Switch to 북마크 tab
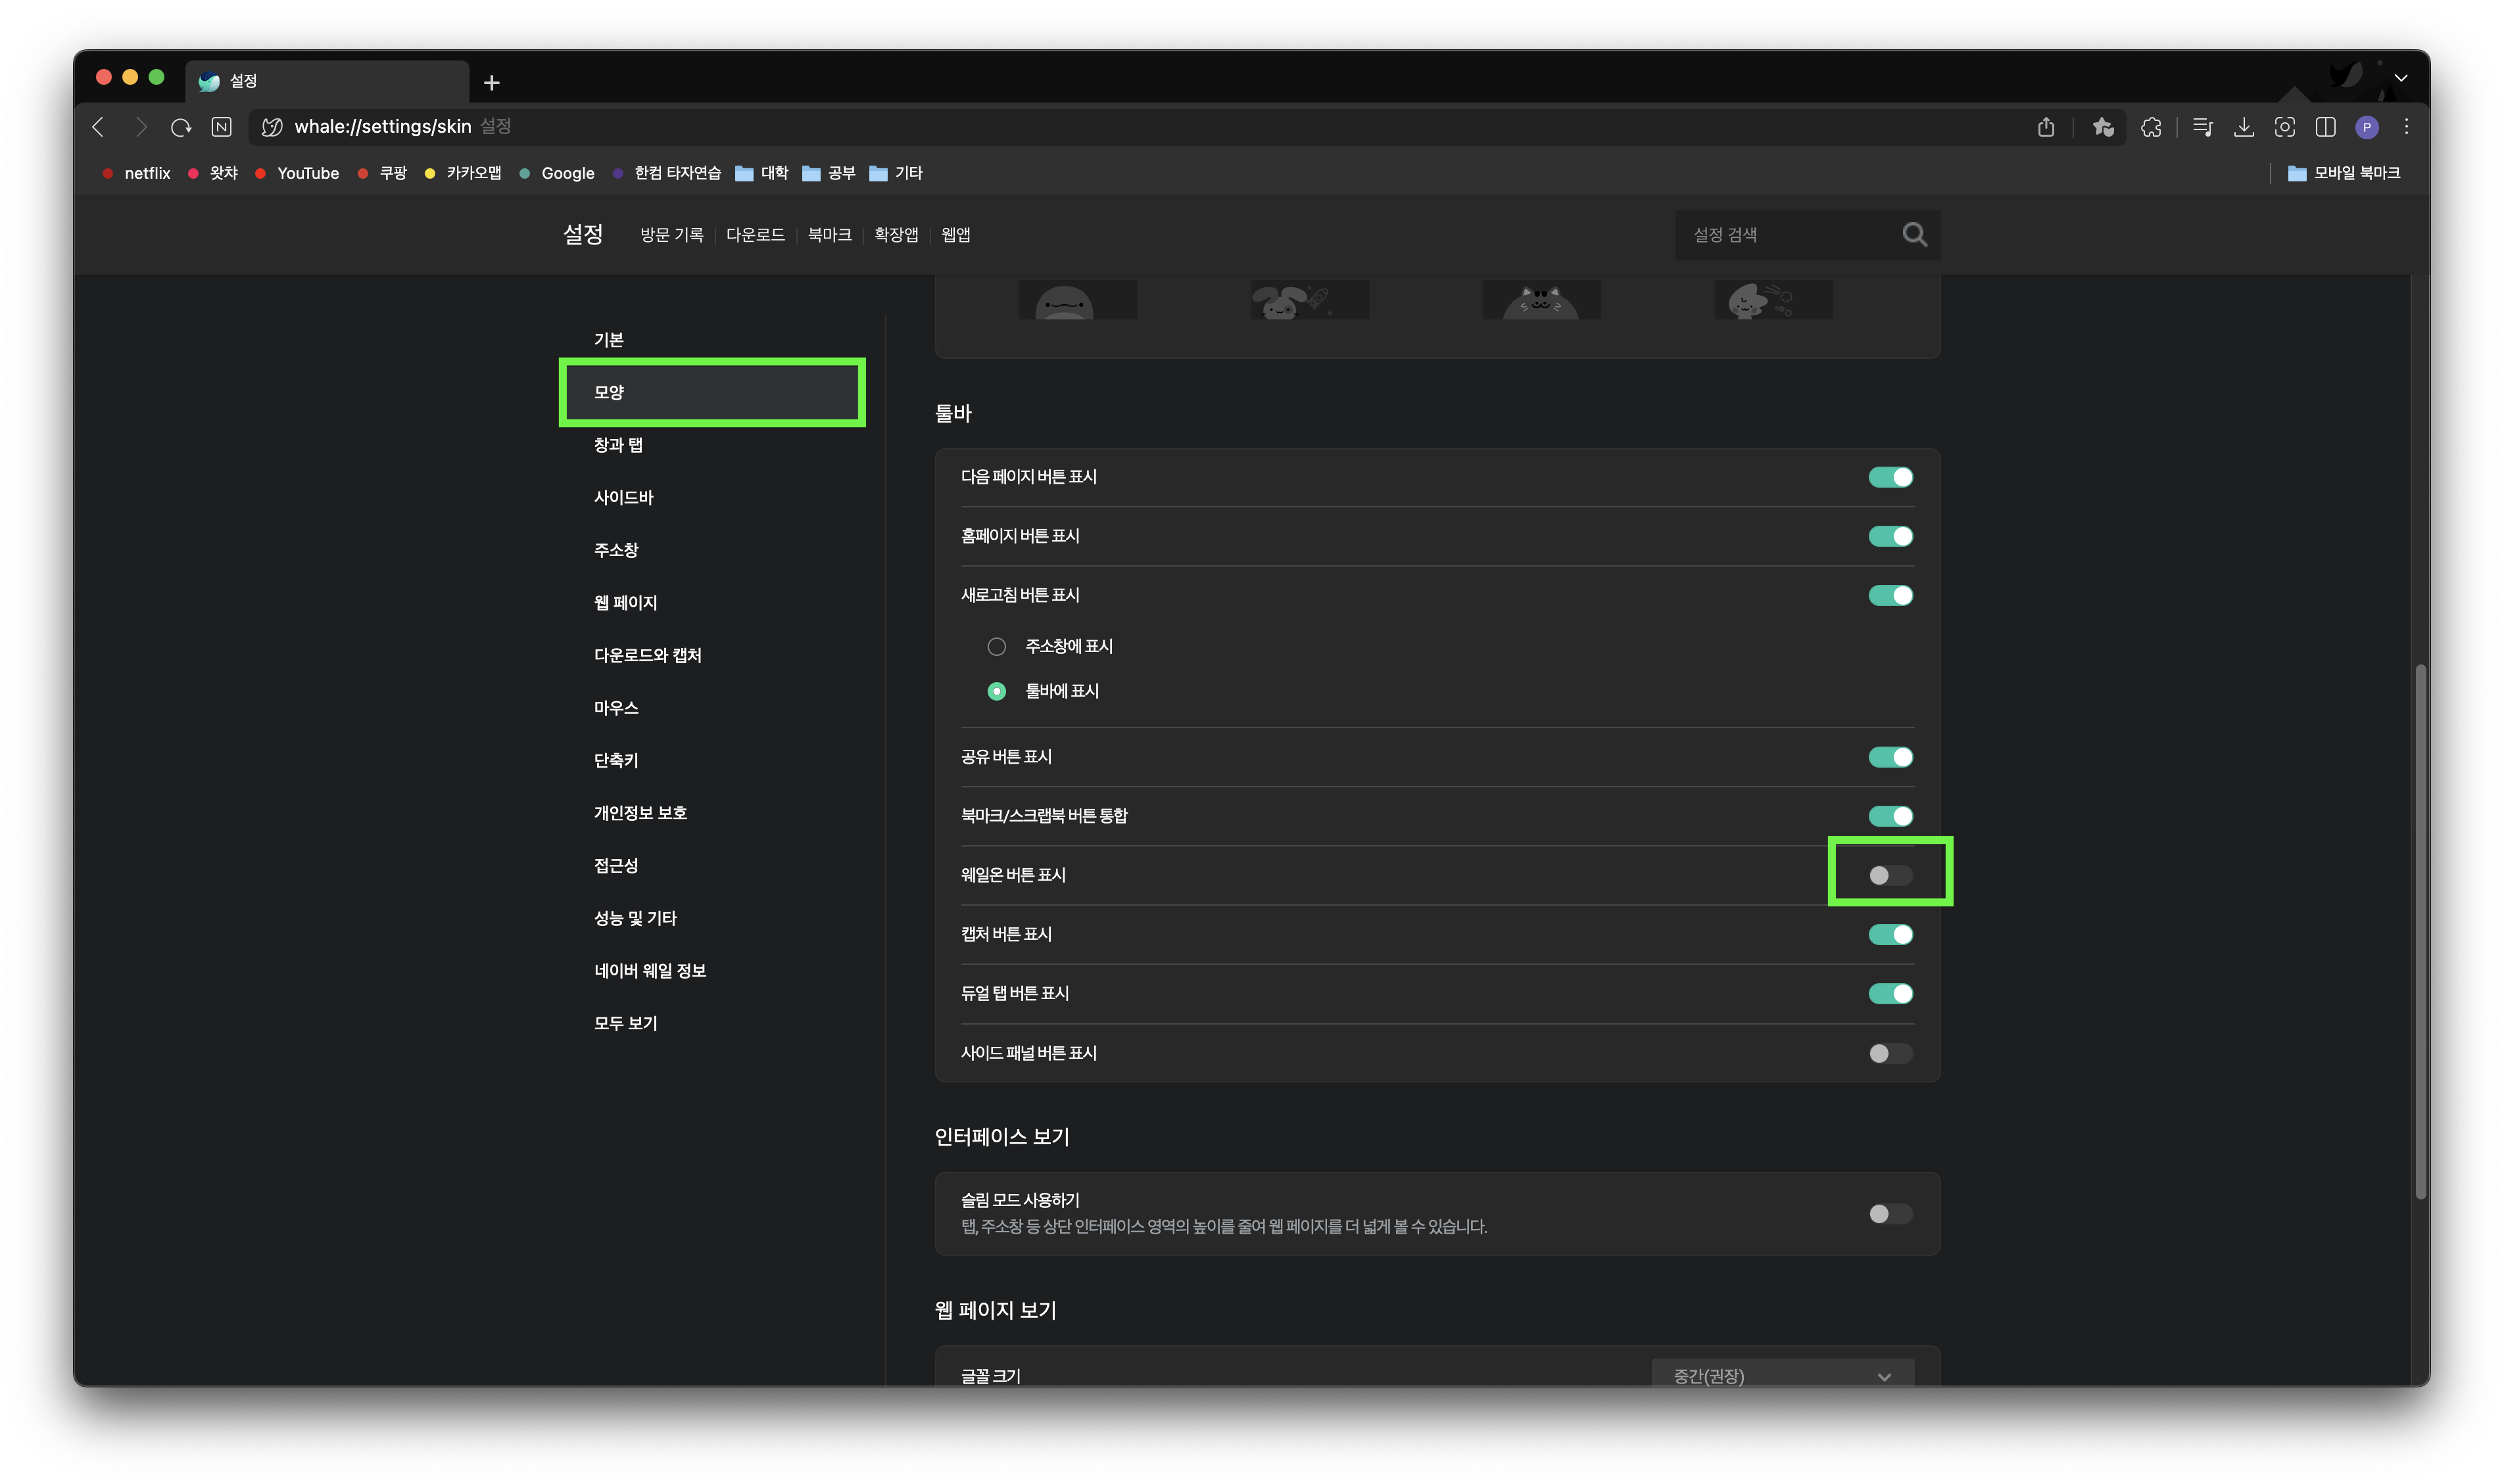This screenshot has width=2504, height=1484. [829, 234]
